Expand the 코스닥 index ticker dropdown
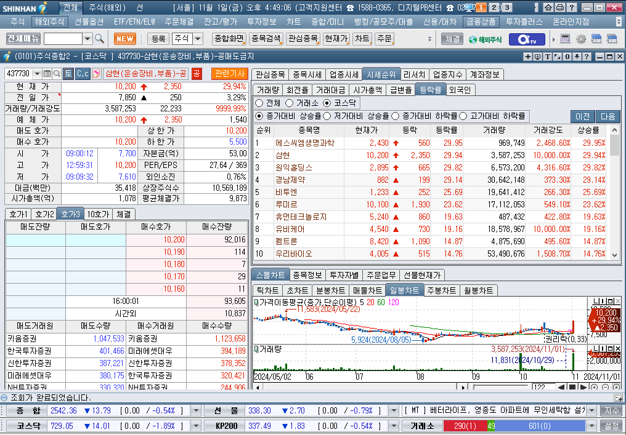 pos(196,426)
